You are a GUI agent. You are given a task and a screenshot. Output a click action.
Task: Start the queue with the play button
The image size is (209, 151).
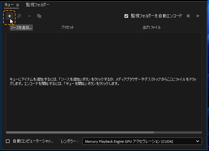pyautogui.click(x=198, y=16)
